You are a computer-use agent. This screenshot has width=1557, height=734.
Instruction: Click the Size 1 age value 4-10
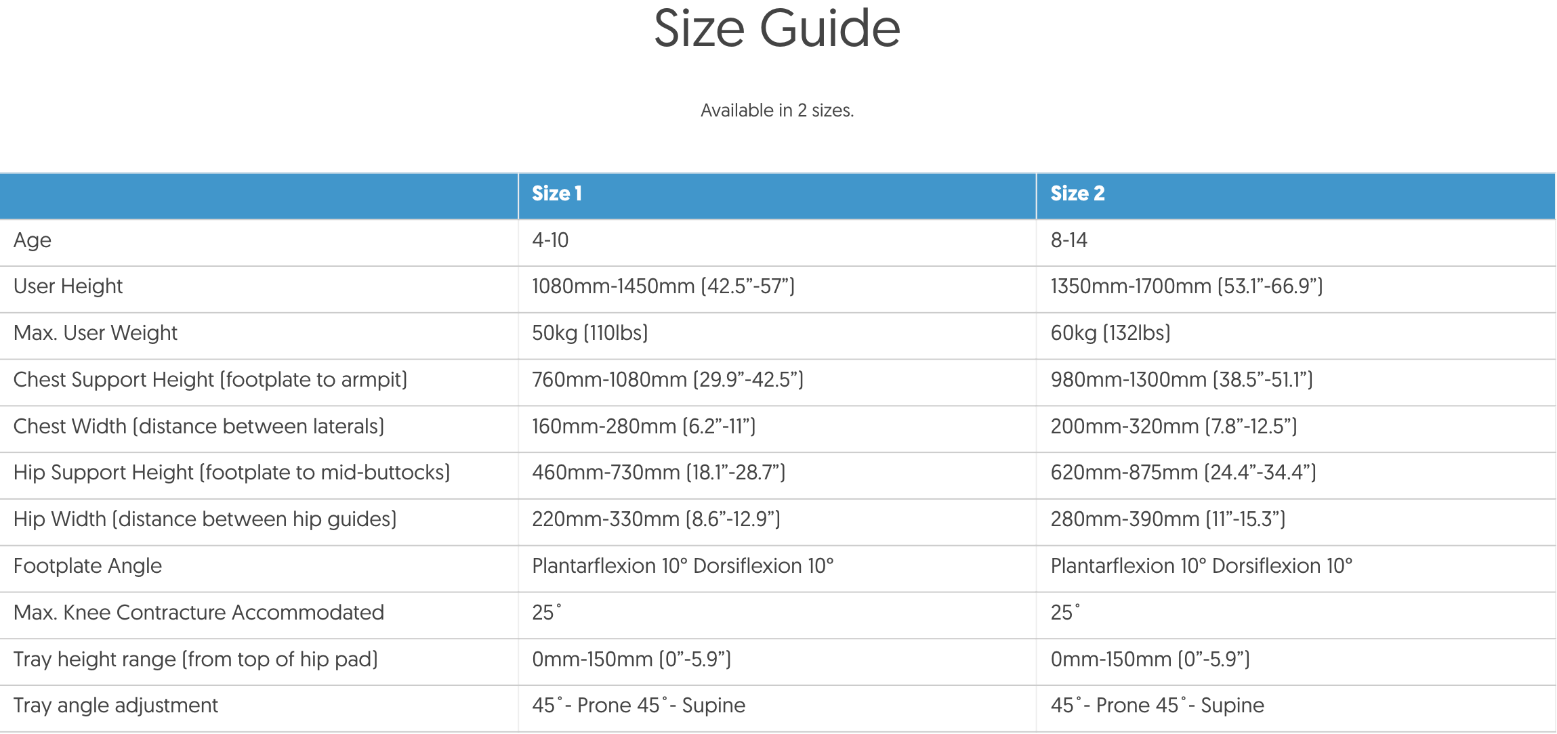(x=550, y=240)
